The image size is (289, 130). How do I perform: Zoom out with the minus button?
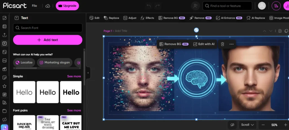(x=263, y=125)
